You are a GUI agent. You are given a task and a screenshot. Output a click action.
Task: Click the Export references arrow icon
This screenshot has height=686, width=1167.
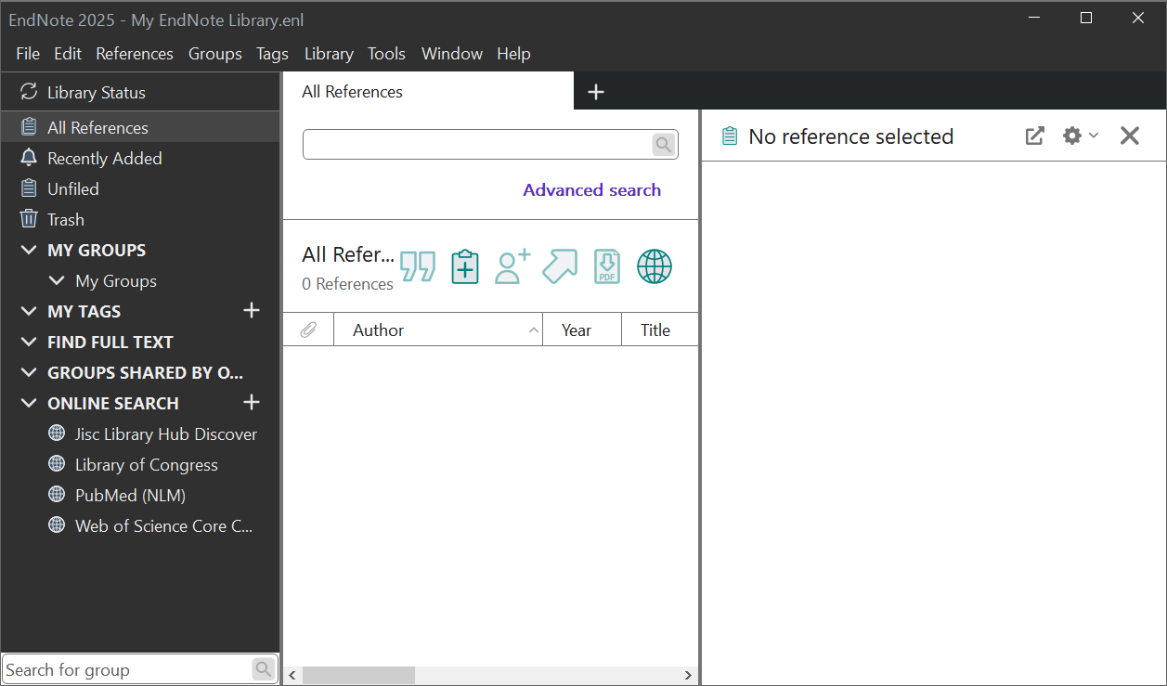pyautogui.click(x=559, y=266)
